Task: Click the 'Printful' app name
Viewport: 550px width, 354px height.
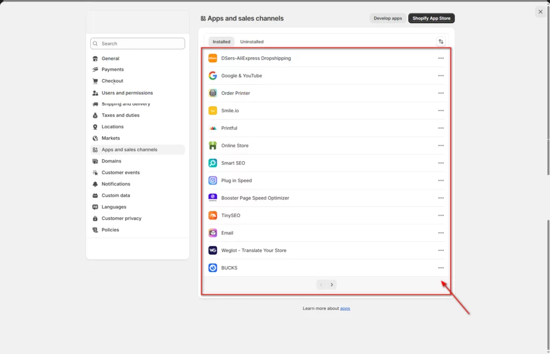Action: pyautogui.click(x=229, y=128)
